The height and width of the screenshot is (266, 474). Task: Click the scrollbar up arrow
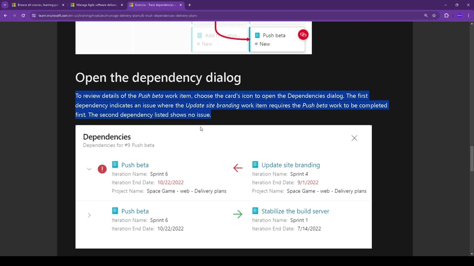[472, 24]
